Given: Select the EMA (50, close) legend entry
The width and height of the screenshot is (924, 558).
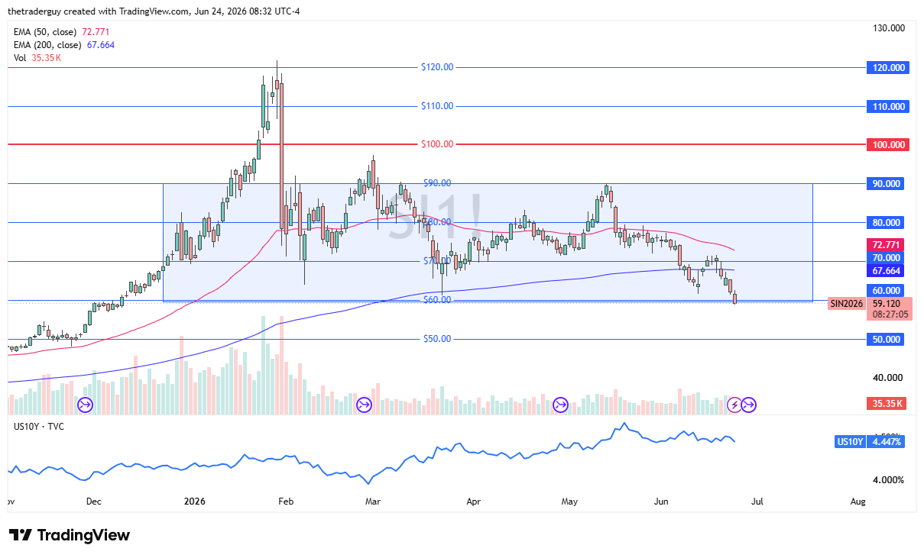Looking at the screenshot, I should 63,32.
